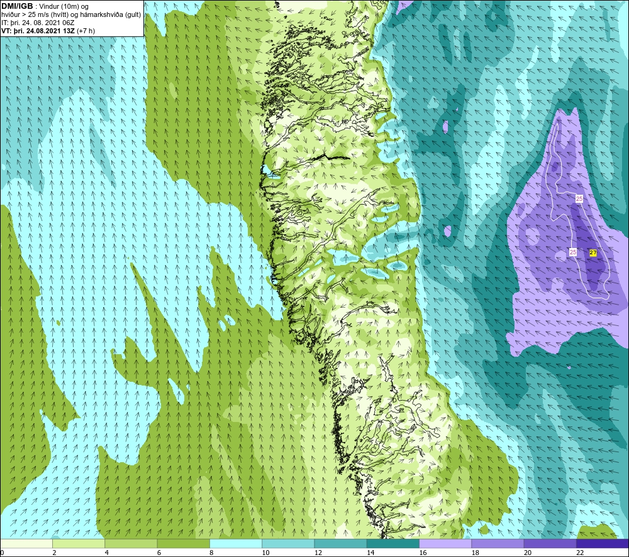The width and height of the screenshot is (629, 557).
Task: Click the legend tick label '16'
Action: (x=423, y=553)
